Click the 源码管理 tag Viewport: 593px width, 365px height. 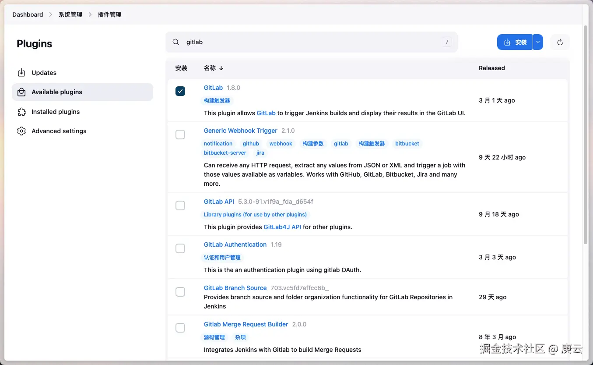pos(214,337)
